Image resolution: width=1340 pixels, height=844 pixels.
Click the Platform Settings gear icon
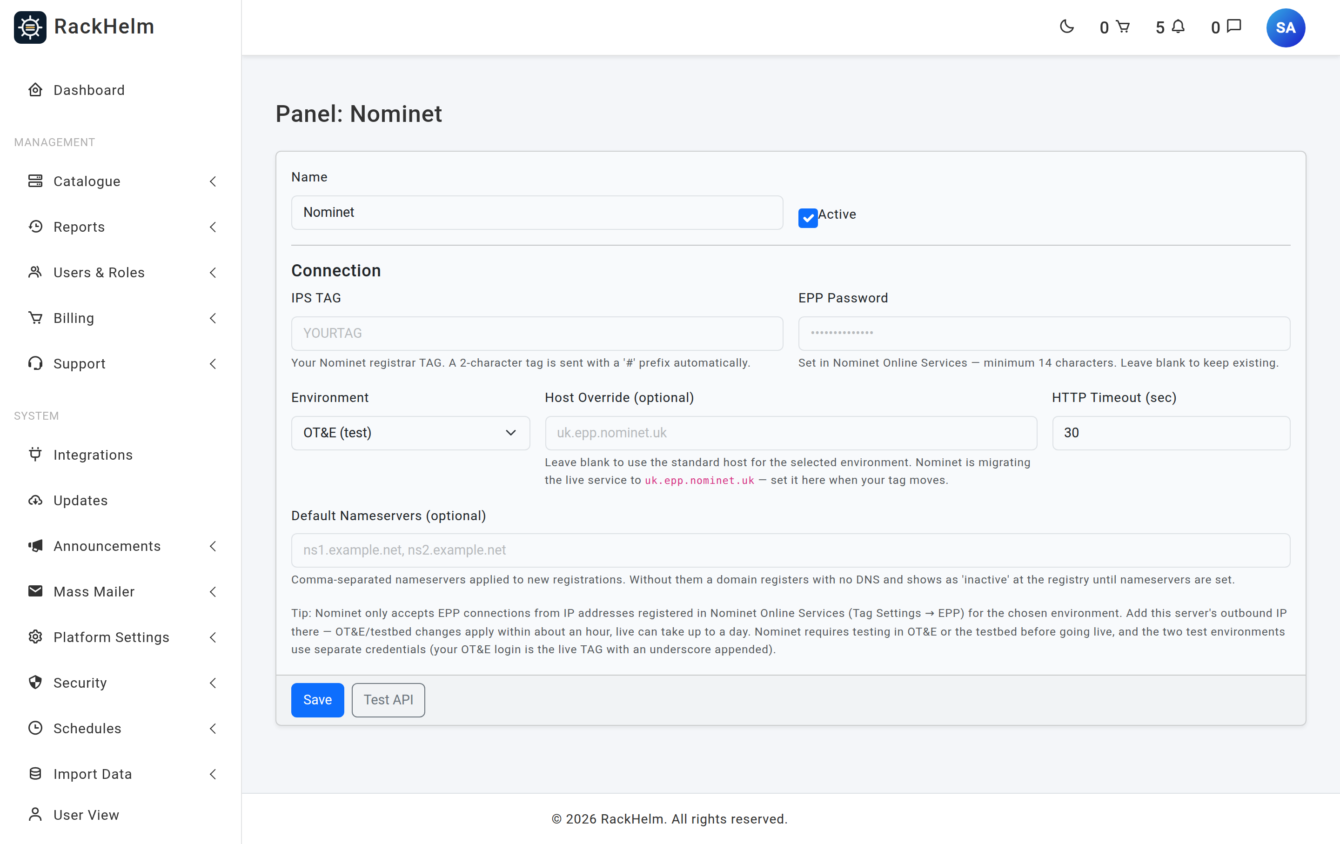point(35,636)
